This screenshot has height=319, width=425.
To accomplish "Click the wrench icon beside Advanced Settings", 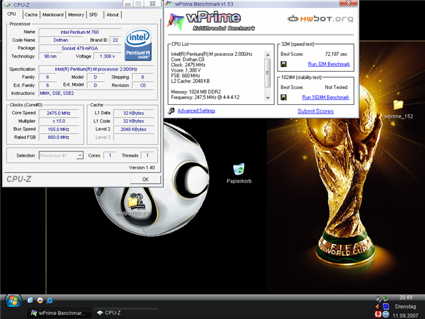I will (171, 111).
